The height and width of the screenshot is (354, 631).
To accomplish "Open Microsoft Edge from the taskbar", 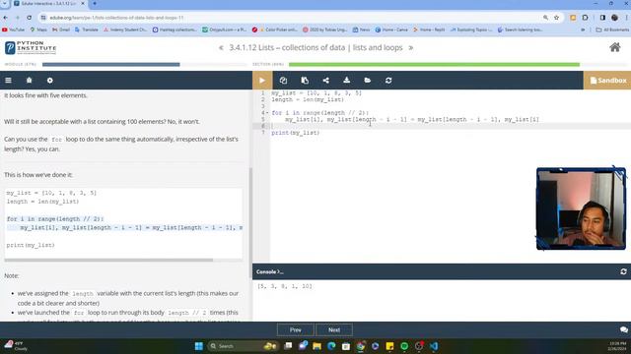I will pyautogui.click(x=331, y=346).
